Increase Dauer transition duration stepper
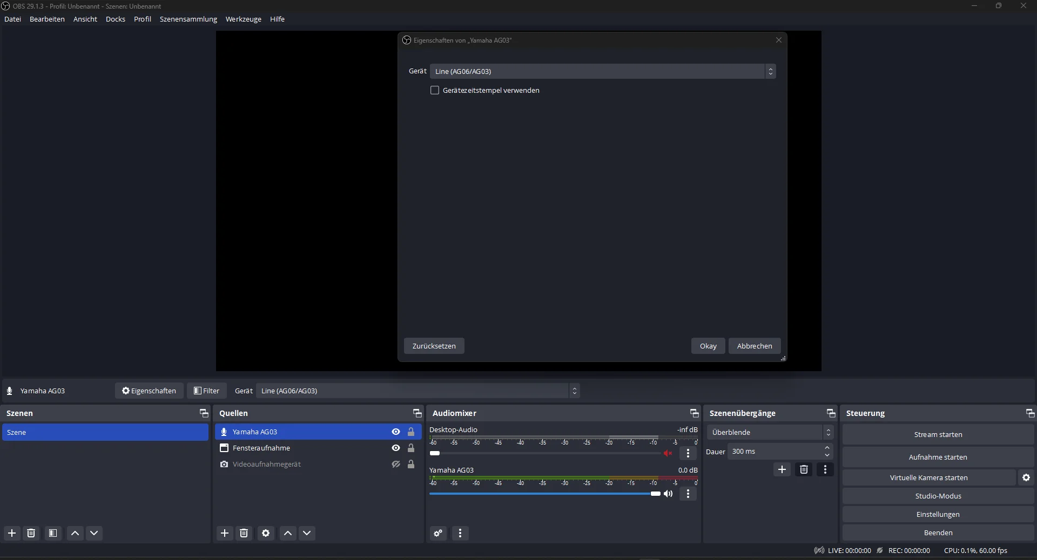 coord(827,448)
